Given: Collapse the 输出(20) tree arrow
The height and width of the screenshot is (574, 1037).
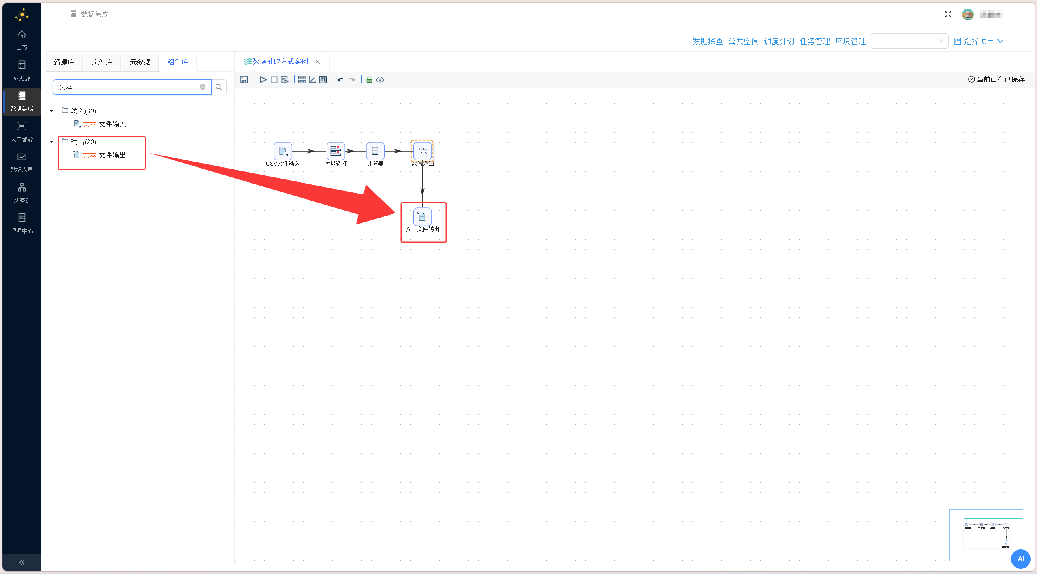Looking at the screenshot, I should click(x=51, y=142).
